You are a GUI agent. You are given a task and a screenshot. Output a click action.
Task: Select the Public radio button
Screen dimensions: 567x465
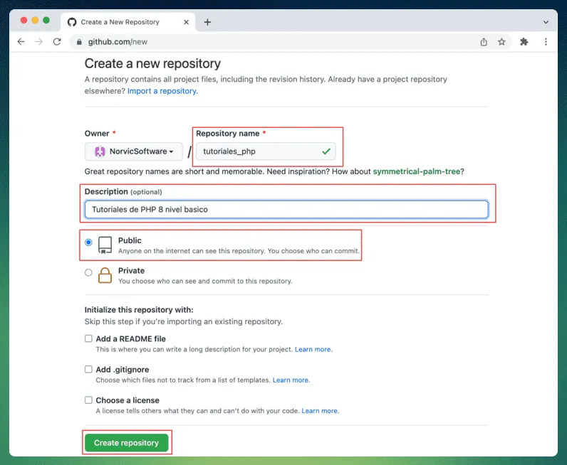coord(88,242)
